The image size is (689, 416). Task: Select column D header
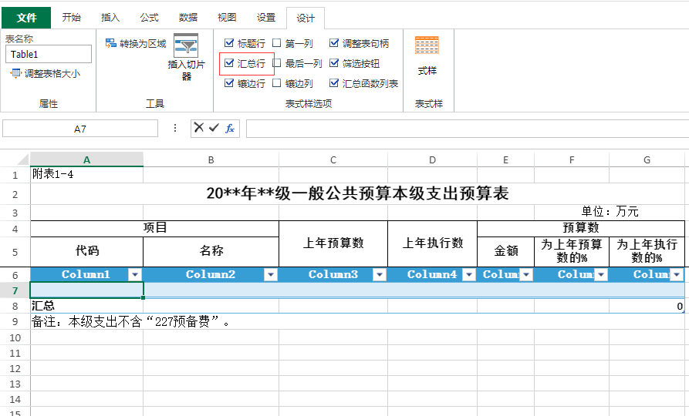coord(432,159)
